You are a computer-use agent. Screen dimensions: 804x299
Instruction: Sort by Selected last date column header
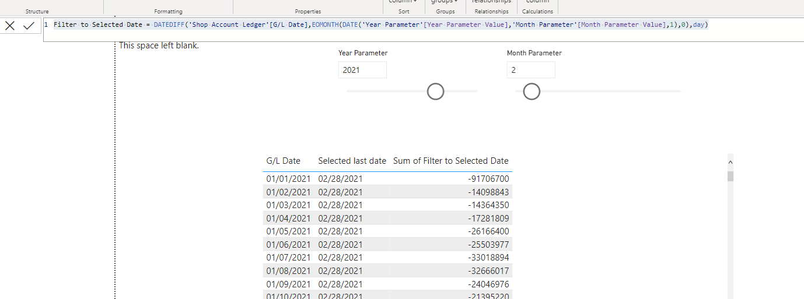coord(352,161)
